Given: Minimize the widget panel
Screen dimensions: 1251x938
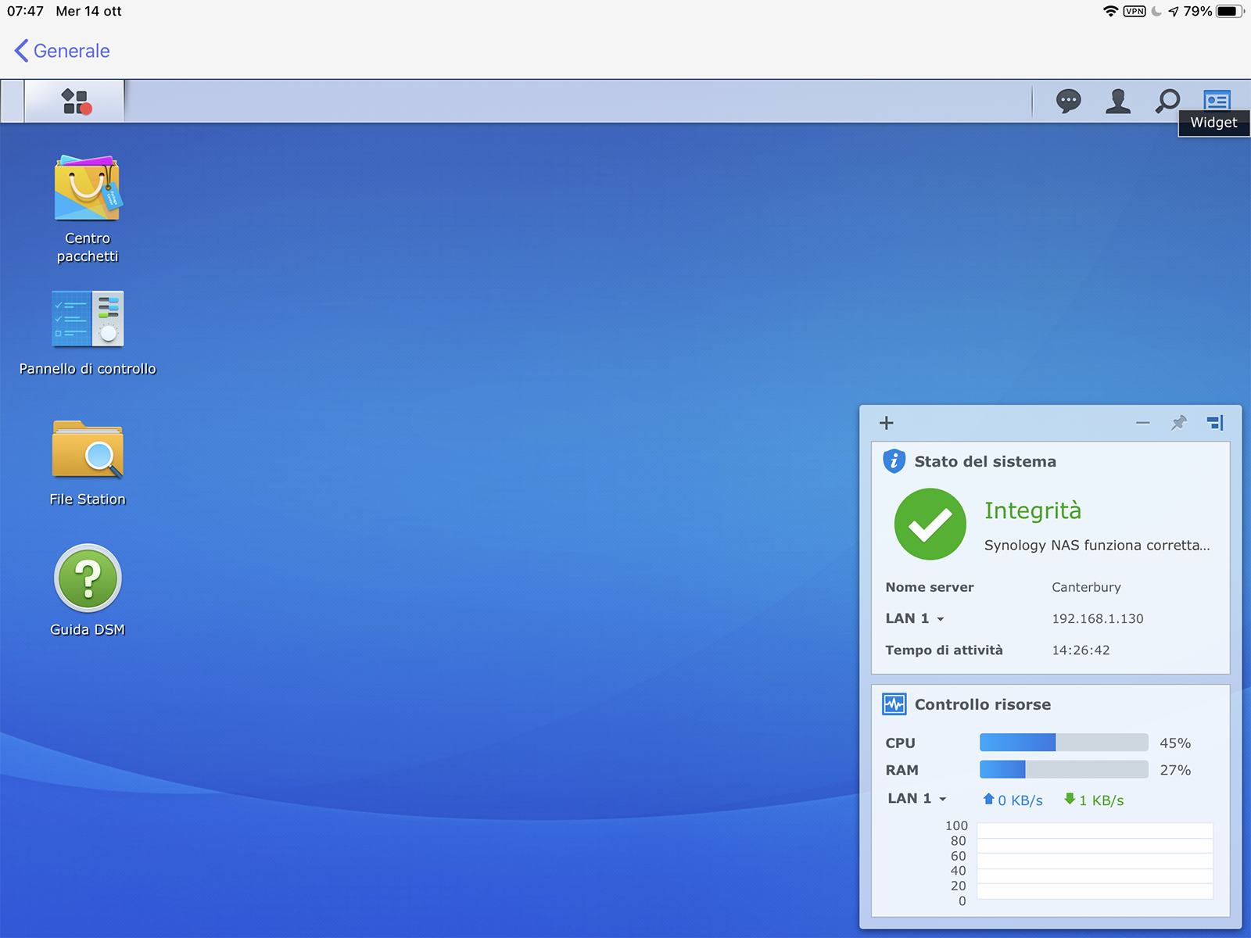Looking at the screenshot, I should point(1142,423).
